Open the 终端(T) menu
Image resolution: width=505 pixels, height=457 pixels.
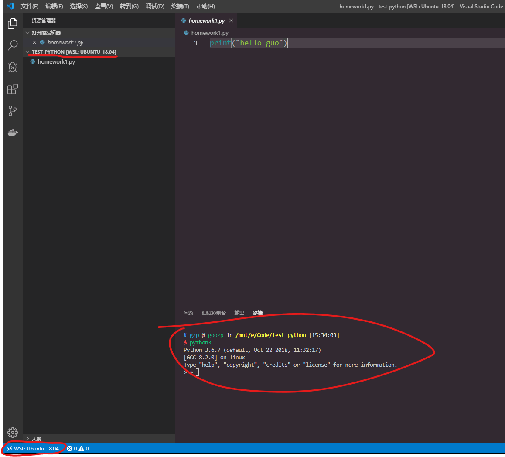click(x=180, y=7)
